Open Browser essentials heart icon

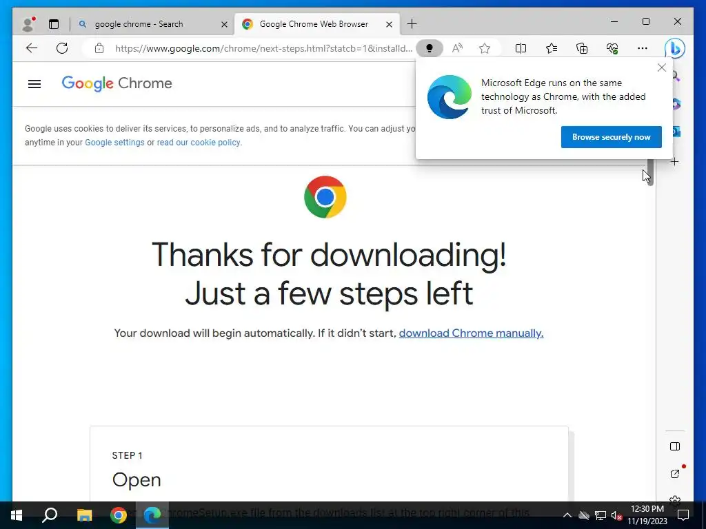tap(612, 48)
